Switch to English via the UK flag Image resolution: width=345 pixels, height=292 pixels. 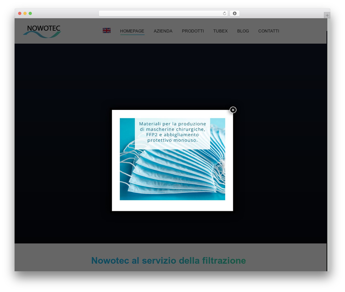[x=107, y=30]
